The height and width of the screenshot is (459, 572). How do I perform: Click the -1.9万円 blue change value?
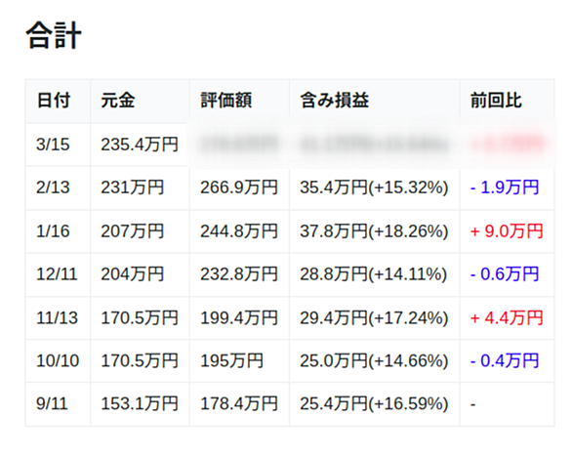pyautogui.click(x=504, y=188)
